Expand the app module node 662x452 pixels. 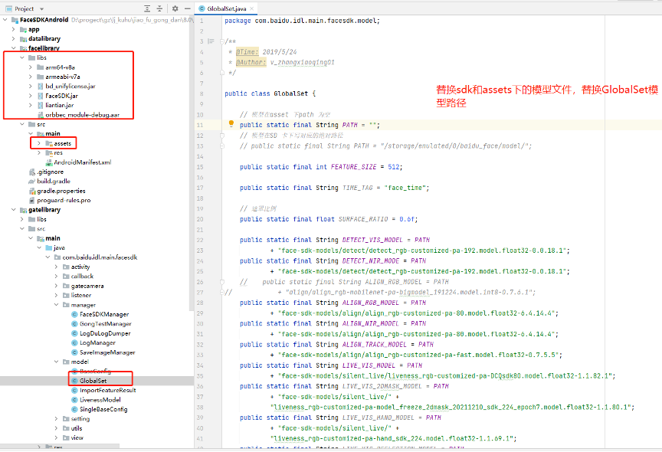[x=14, y=29]
